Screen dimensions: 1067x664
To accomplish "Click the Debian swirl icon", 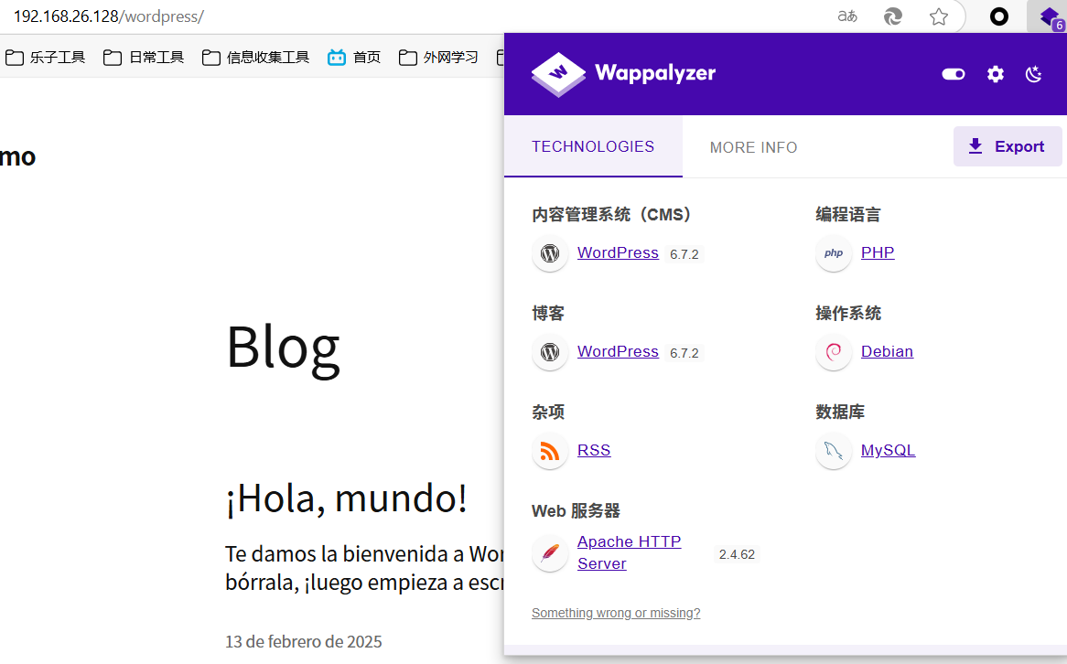I will [x=834, y=352].
